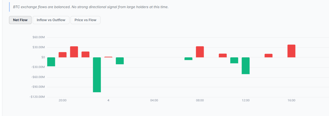Click the red bar at 08:00
The height and width of the screenshot is (116, 329).
(200, 52)
